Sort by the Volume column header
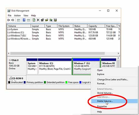The height and width of the screenshot is (115, 139). 19,26
